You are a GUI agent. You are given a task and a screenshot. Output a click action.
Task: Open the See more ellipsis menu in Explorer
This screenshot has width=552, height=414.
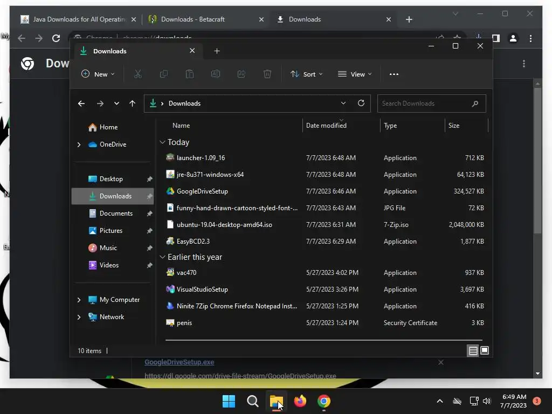tap(394, 74)
